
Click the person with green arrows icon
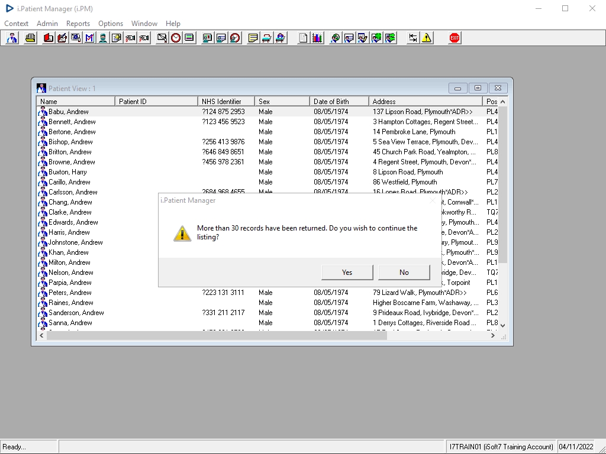click(x=391, y=38)
